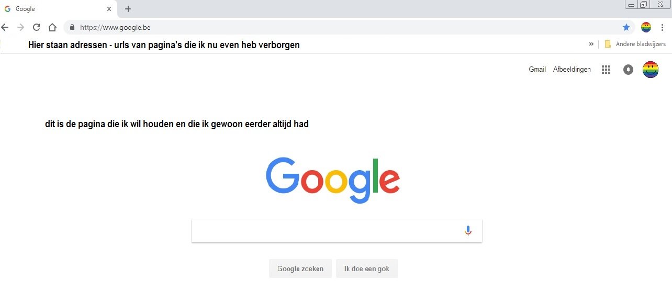This screenshot has width=672, height=302.
Task: Open the Chrome three-dot menu
Action: click(x=662, y=27)
